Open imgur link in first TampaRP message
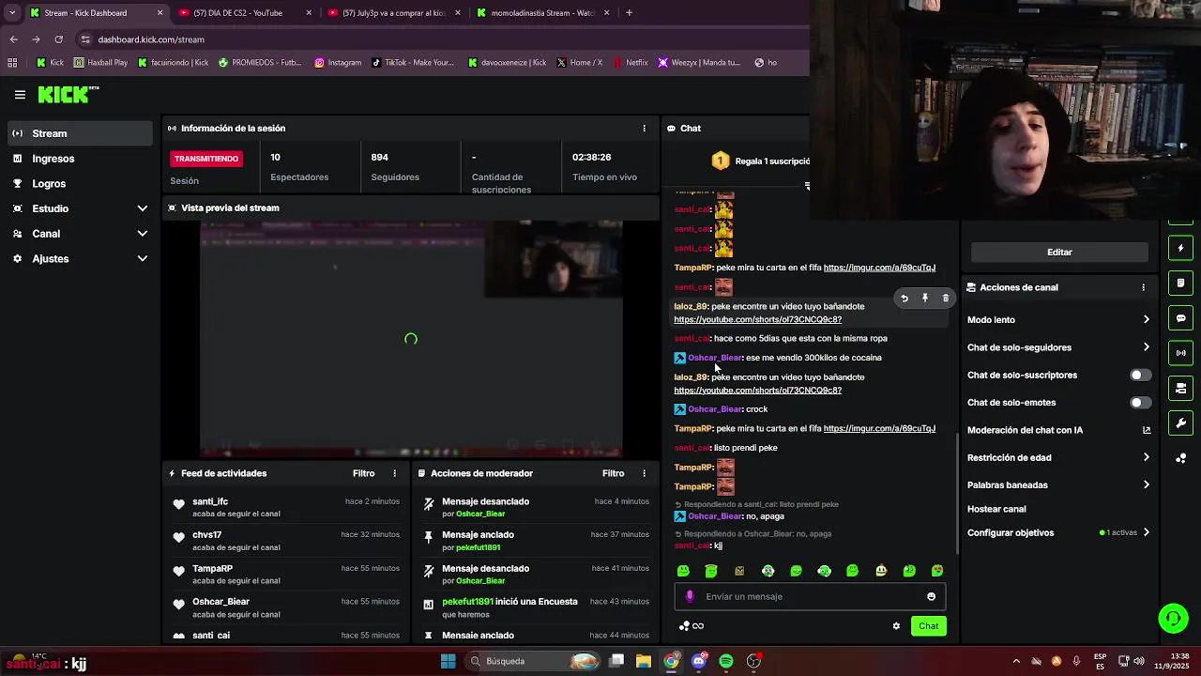The height and width of the screenshot is (676, 1201). click(879, 268)
